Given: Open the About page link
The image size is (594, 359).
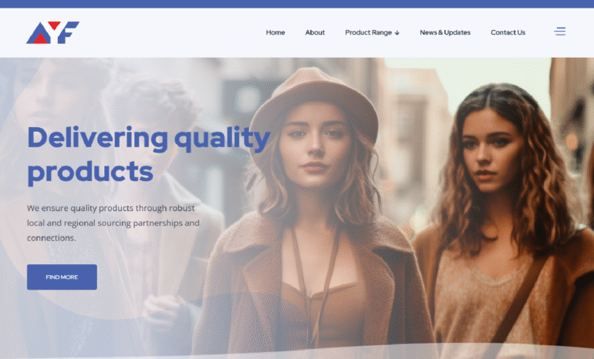Looking at the screenshot, I should [315, 32].
